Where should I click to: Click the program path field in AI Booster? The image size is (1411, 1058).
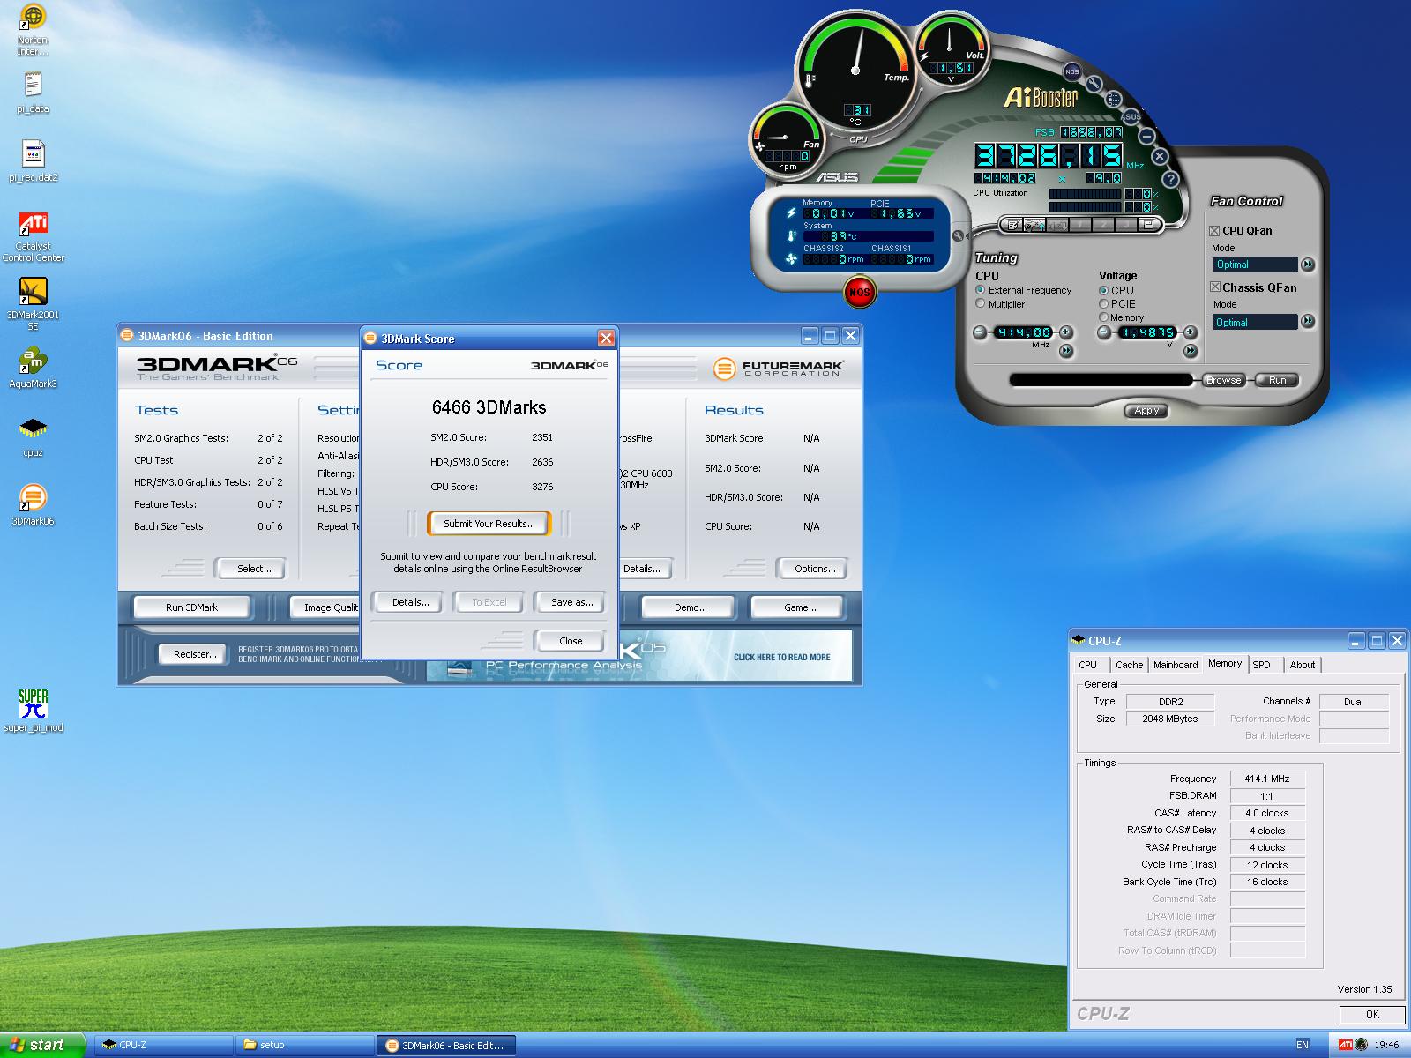(1101, 380)
